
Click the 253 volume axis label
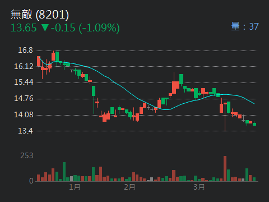(27, 155)
